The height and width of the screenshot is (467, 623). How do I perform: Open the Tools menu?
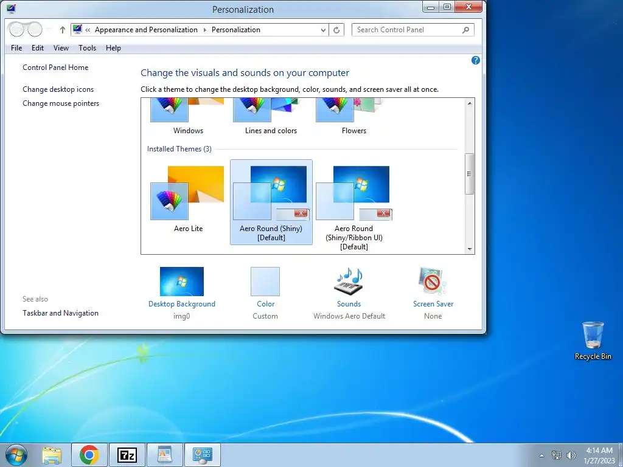pos(87,48)
